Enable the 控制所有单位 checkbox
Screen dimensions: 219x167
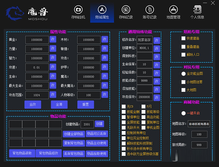tap(124, 133)
